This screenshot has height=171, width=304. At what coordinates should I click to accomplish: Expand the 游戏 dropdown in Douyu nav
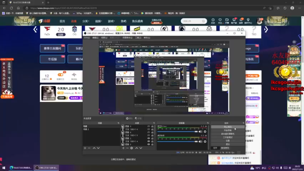click(x=111, y=21)
